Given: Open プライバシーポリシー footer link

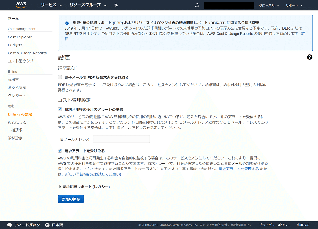Looking at the screenshot, I should coord(274,225).
